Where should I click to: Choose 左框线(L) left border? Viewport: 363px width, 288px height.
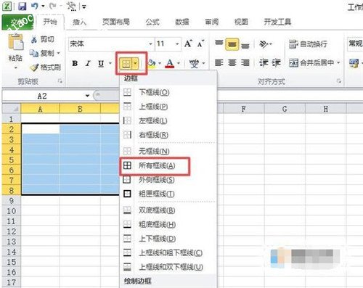coord(168,120)
